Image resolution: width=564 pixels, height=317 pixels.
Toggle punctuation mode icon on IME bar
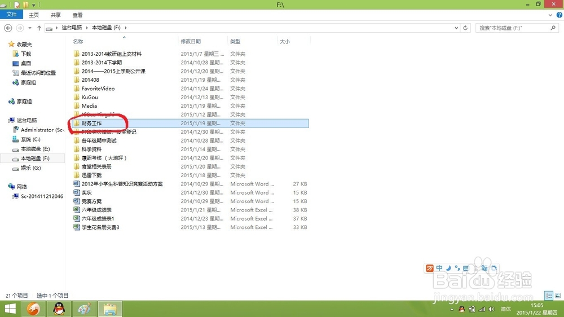tap(457, 268)
